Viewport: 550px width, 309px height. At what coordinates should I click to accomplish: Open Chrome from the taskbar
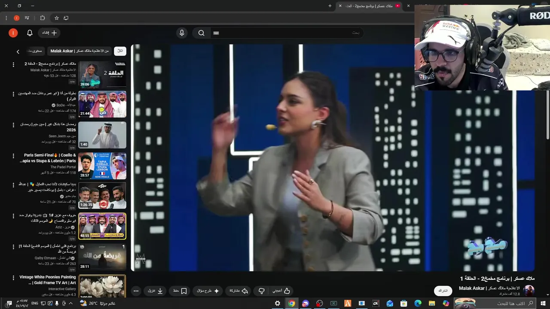point(291,303)
